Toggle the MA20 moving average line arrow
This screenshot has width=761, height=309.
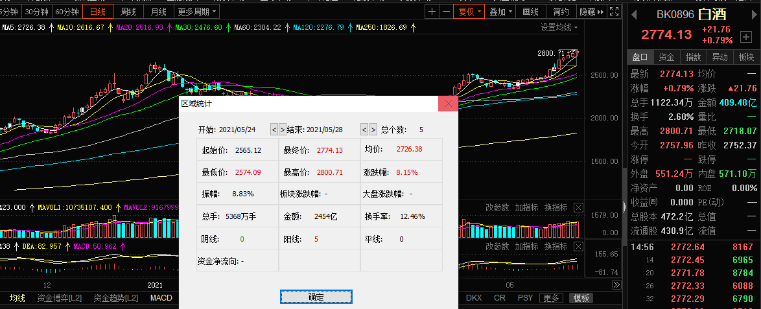point(170,27)
